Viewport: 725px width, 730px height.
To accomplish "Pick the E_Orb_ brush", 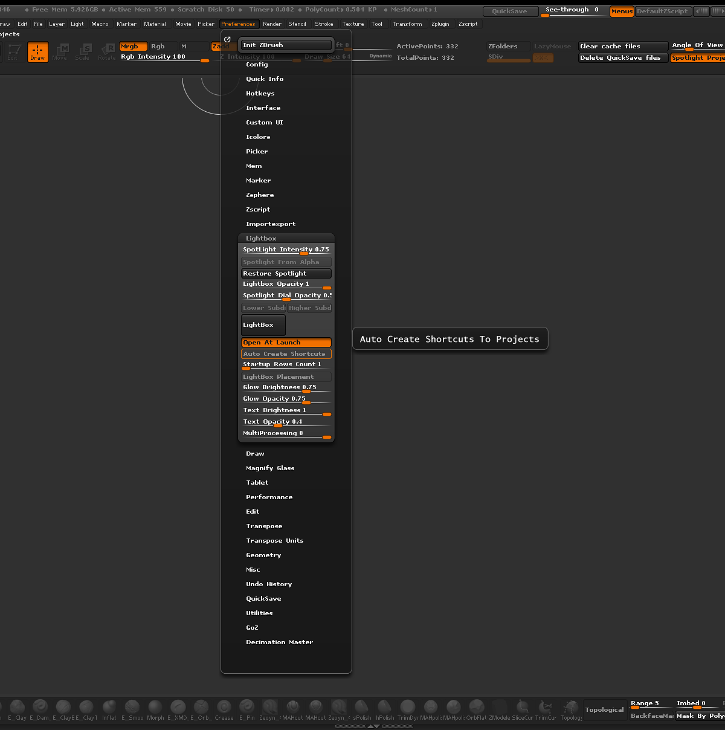I will point(201,709).
